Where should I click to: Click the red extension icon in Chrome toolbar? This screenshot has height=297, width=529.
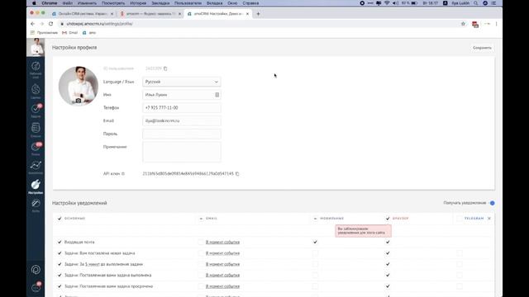coord(475,24)
